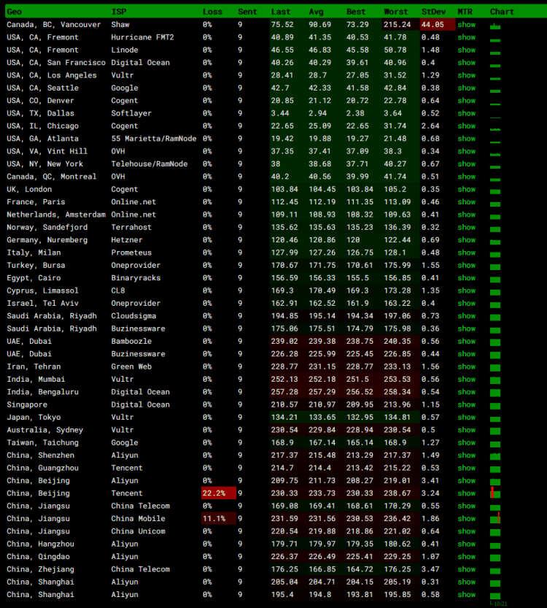Click show link for Fremont Hurricane FMT2
The height and width of the screenshot is (608, 547).
click(x=467, y=38)
